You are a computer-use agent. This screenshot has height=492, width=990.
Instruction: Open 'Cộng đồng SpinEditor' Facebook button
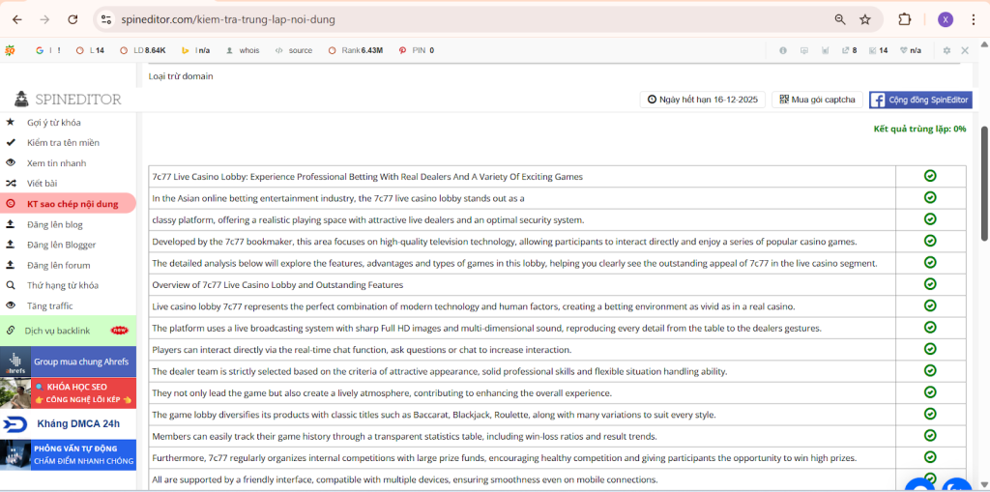(920, 100)
